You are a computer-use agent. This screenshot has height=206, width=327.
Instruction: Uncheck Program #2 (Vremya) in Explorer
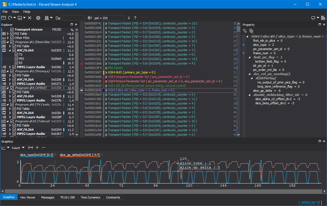(x=12, y=71)
